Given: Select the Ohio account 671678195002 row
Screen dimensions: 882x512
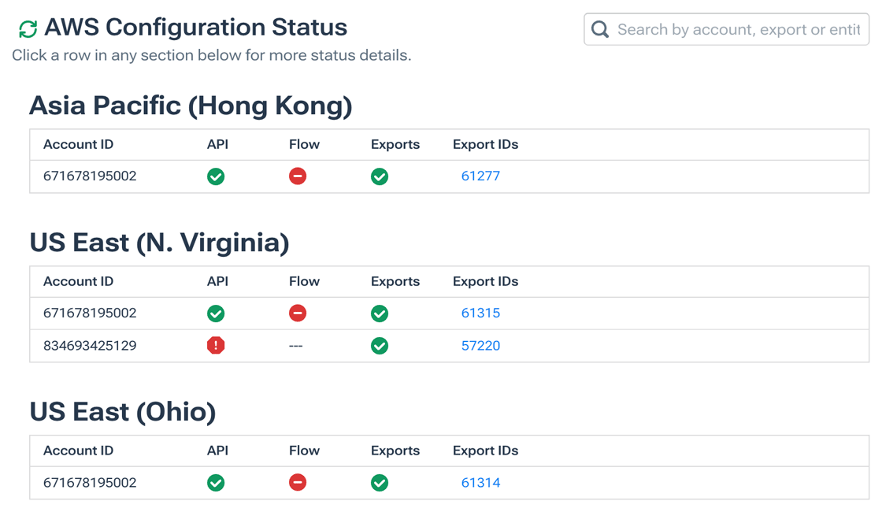Looking at the screenshot, I should [x=118, y=483].
